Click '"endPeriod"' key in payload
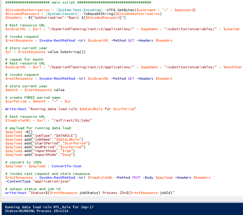The image size is (243, 215). pyautogui.click(x=44, y=147)
